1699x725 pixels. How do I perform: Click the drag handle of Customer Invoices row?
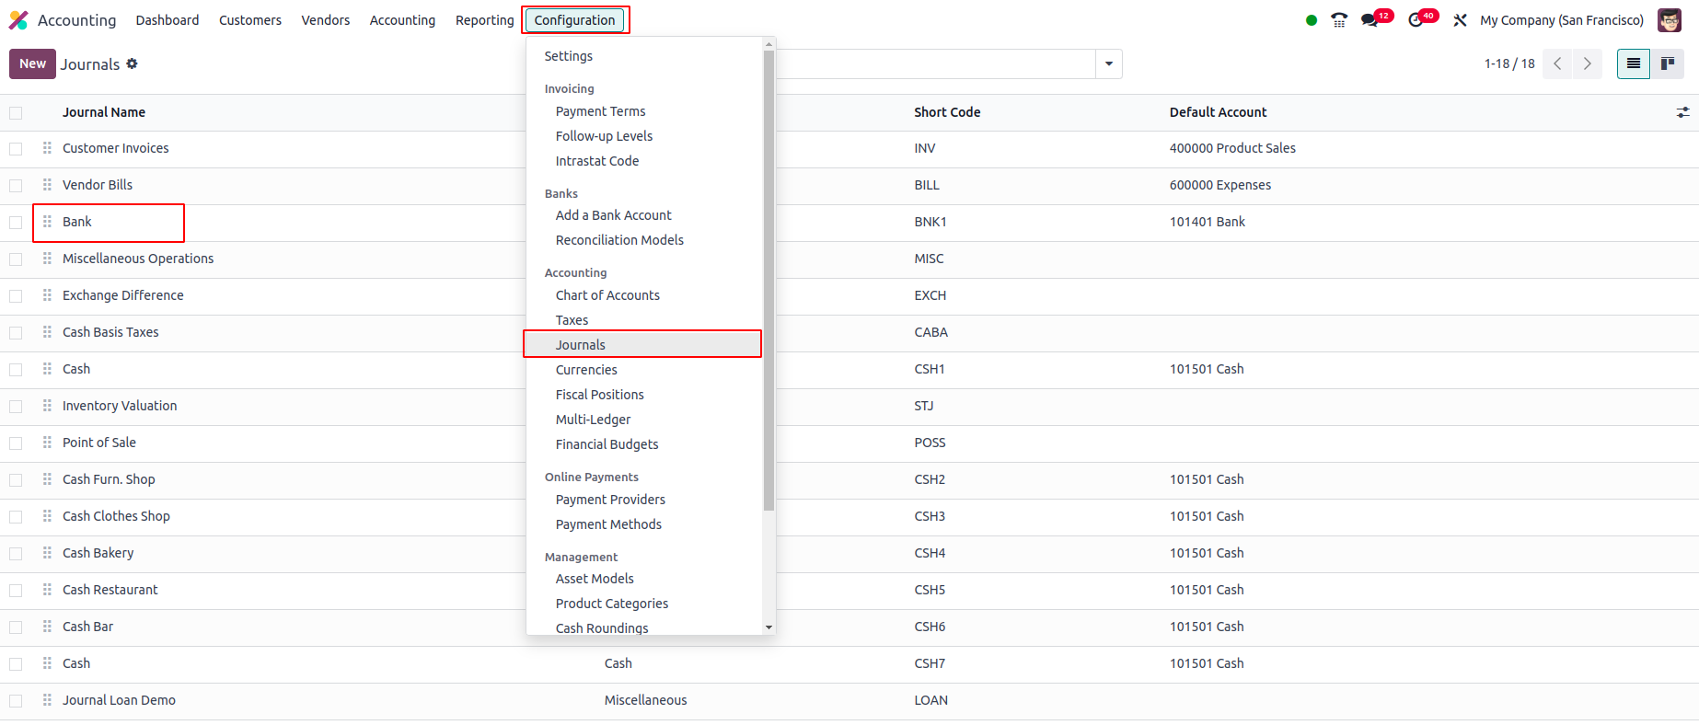pos(47,148)
